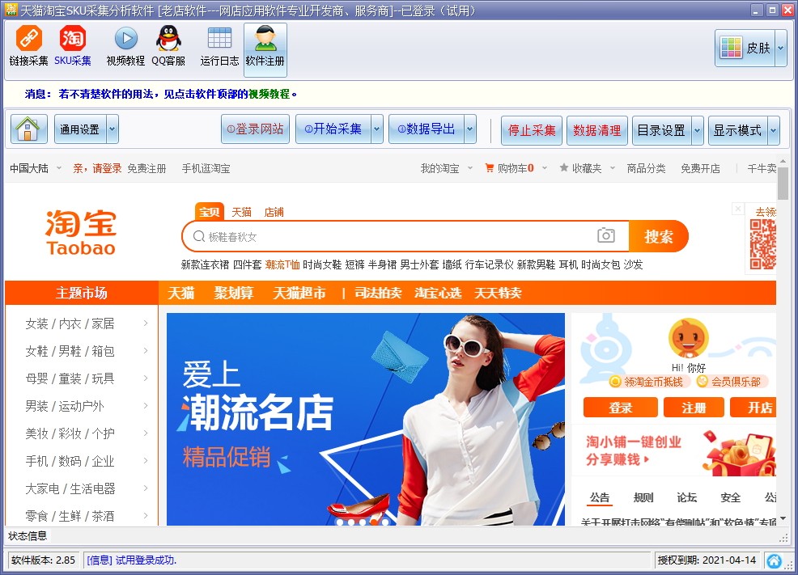This screenshot has width=798, height=575.
Task: Open 天天特卖 nav item
Action: click(x=498, y=293)
